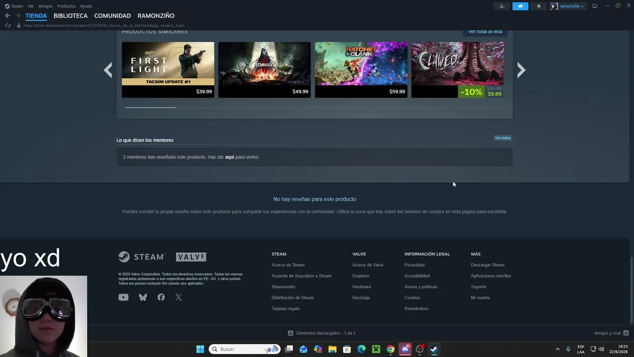
Task: Open Task View from the taskbar
Action: tap(289, 349)
